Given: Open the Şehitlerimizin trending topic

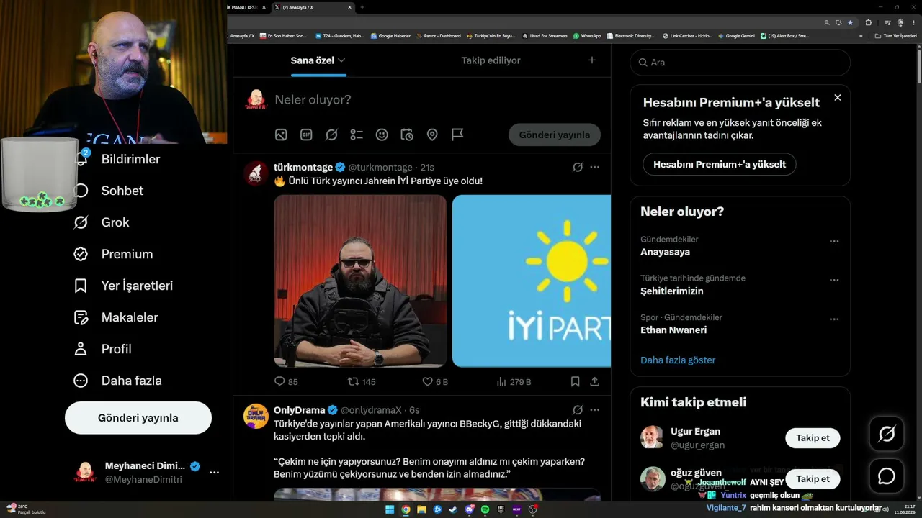Looking at the screenshot, I should [672, 291].
